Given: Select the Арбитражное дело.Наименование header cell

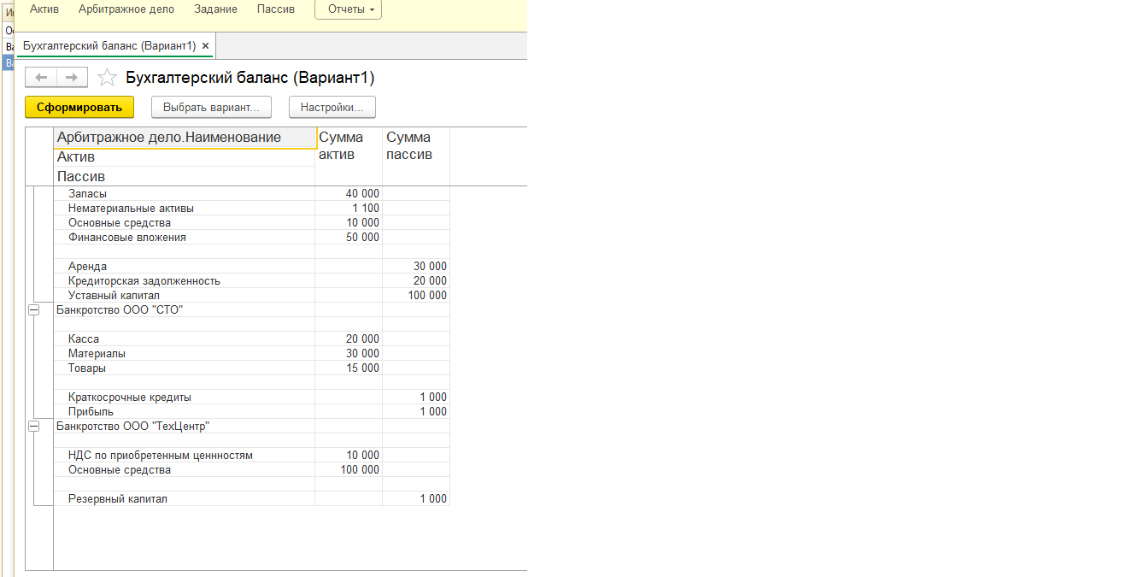Looking at the screenshot, I should 185,138.
